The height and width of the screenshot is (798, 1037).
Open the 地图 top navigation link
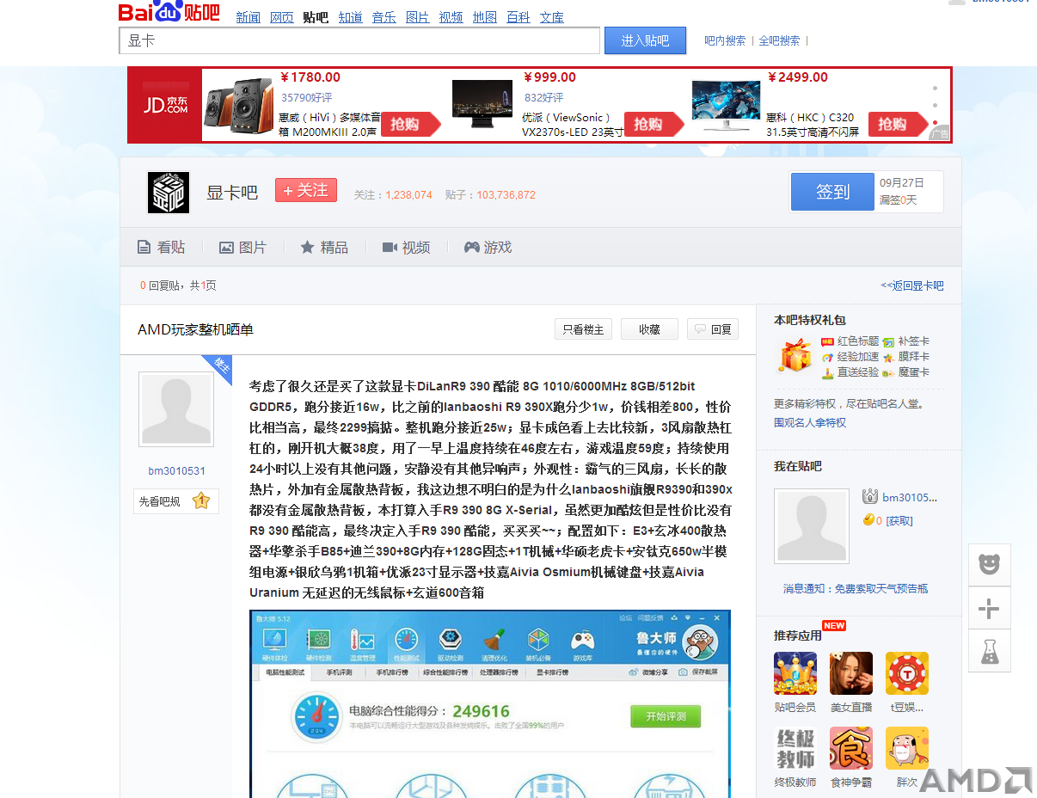(485, 17)
